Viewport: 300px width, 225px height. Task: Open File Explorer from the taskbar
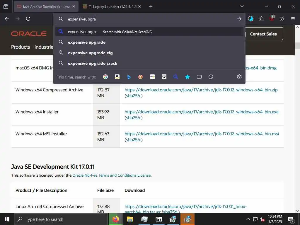130,219
